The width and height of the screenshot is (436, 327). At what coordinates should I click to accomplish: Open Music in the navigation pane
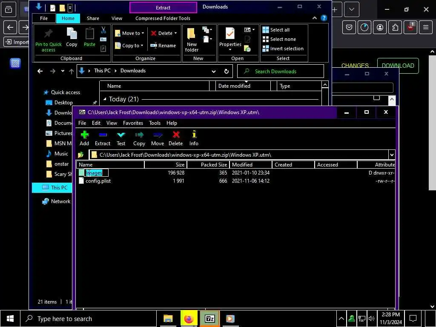(x=57, y=153)
